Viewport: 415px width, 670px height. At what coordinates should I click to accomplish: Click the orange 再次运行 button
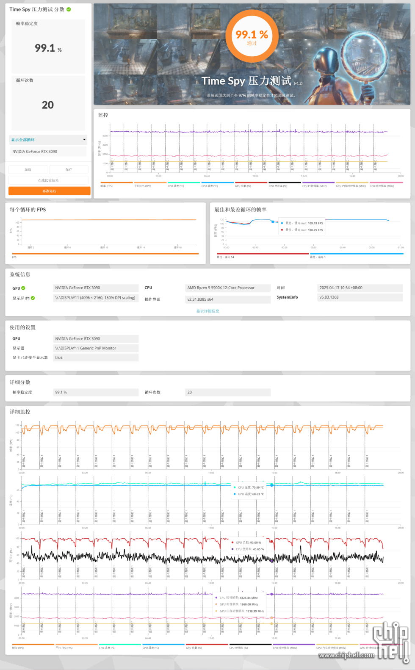tap(50, 191)
